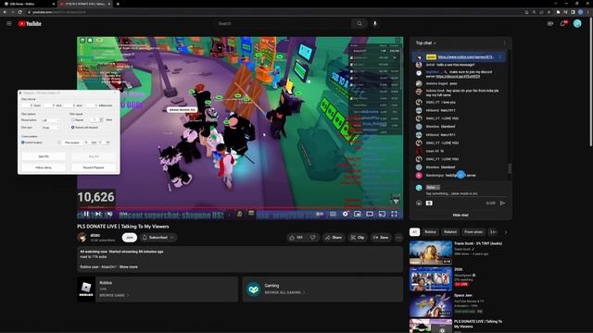
Task: Expand description with Show more
Action: pyautogui.click(x=129, y=267)
